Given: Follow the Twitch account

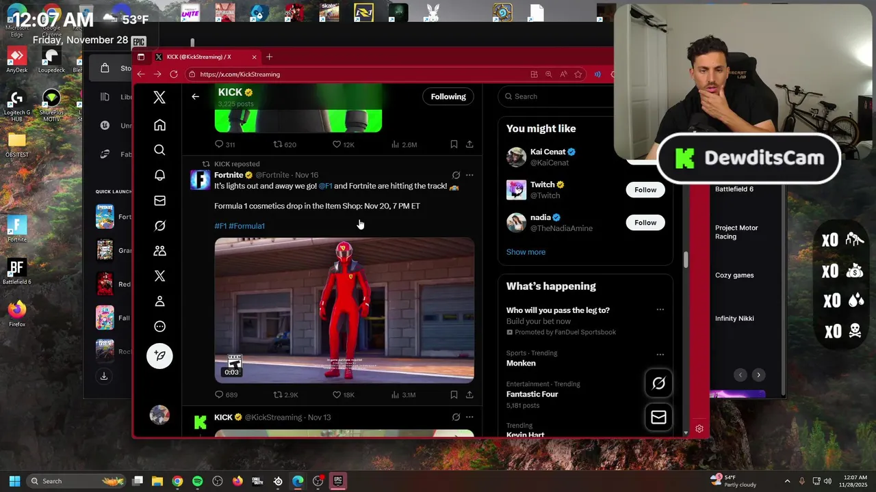Looking at the screenshot, I should pyautogui.click(x=645, y=190).
